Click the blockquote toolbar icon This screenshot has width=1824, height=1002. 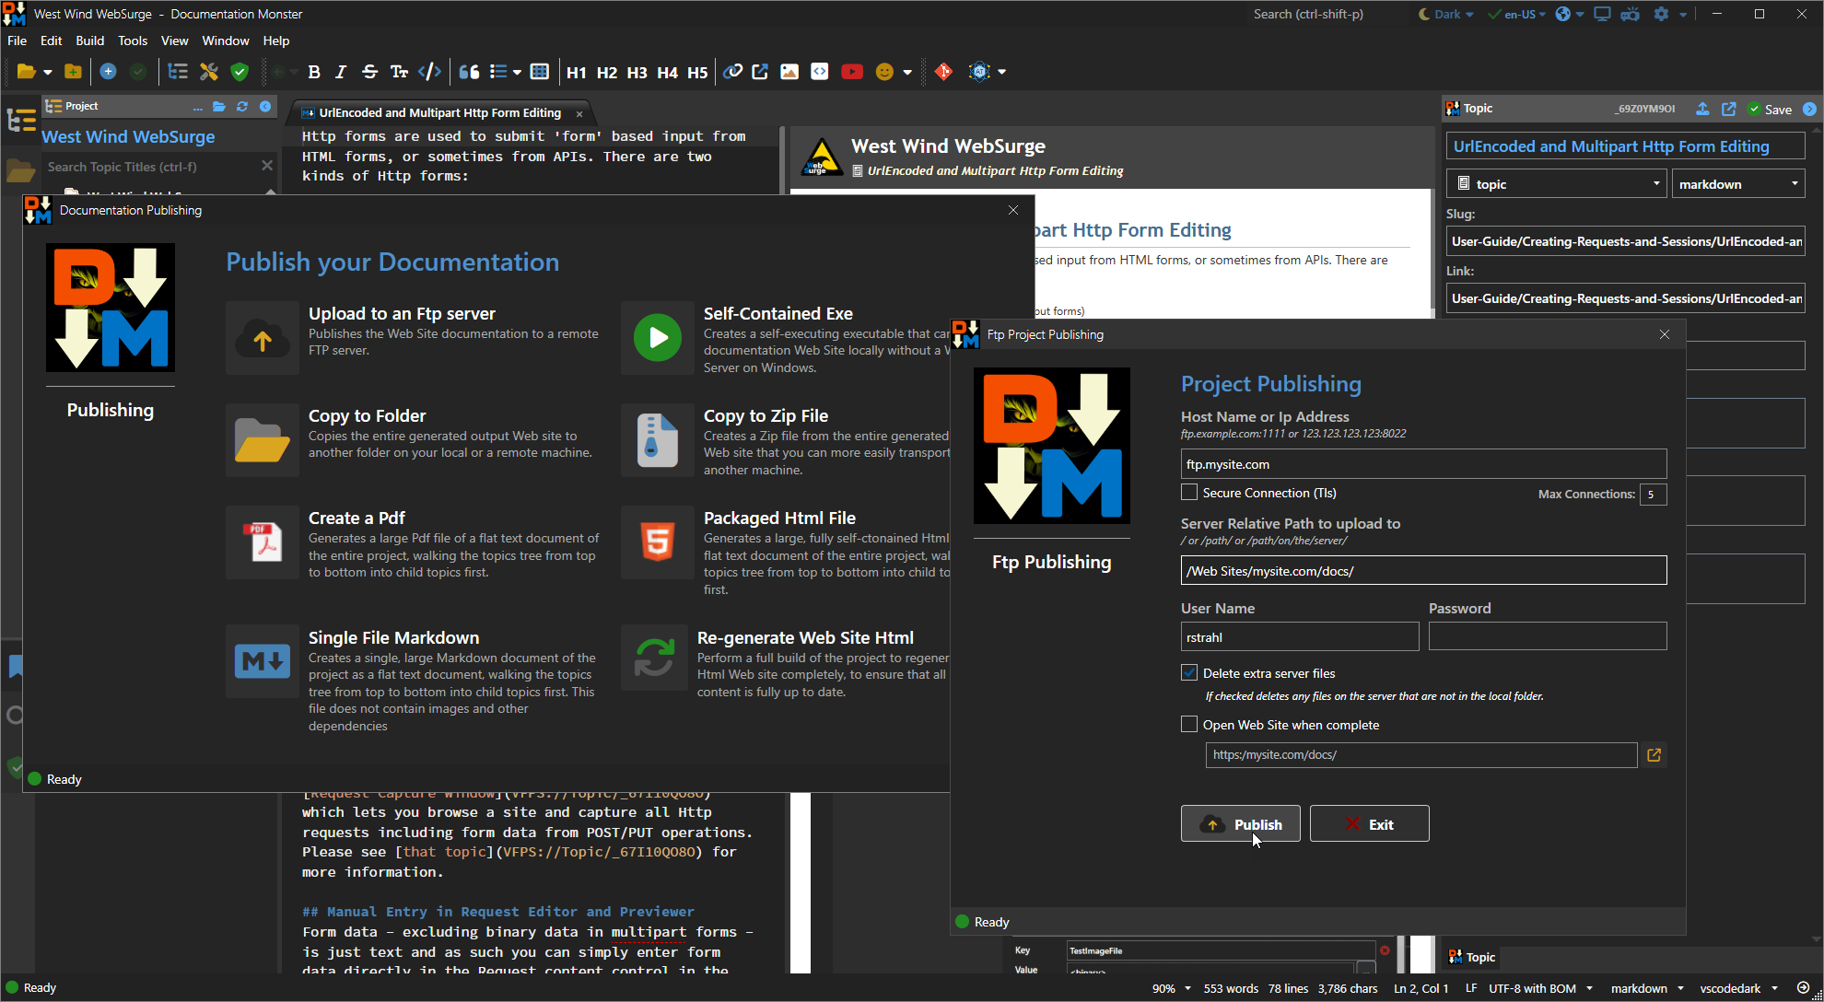tap(469, 72)
